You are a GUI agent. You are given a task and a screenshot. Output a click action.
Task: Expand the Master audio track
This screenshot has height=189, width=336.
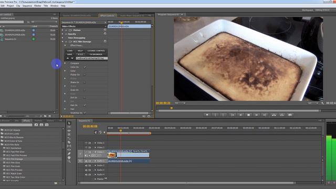(x=95, y=179)
